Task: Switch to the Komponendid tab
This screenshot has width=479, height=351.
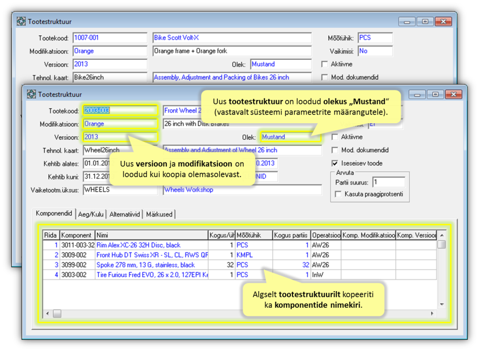Action: 54,213
